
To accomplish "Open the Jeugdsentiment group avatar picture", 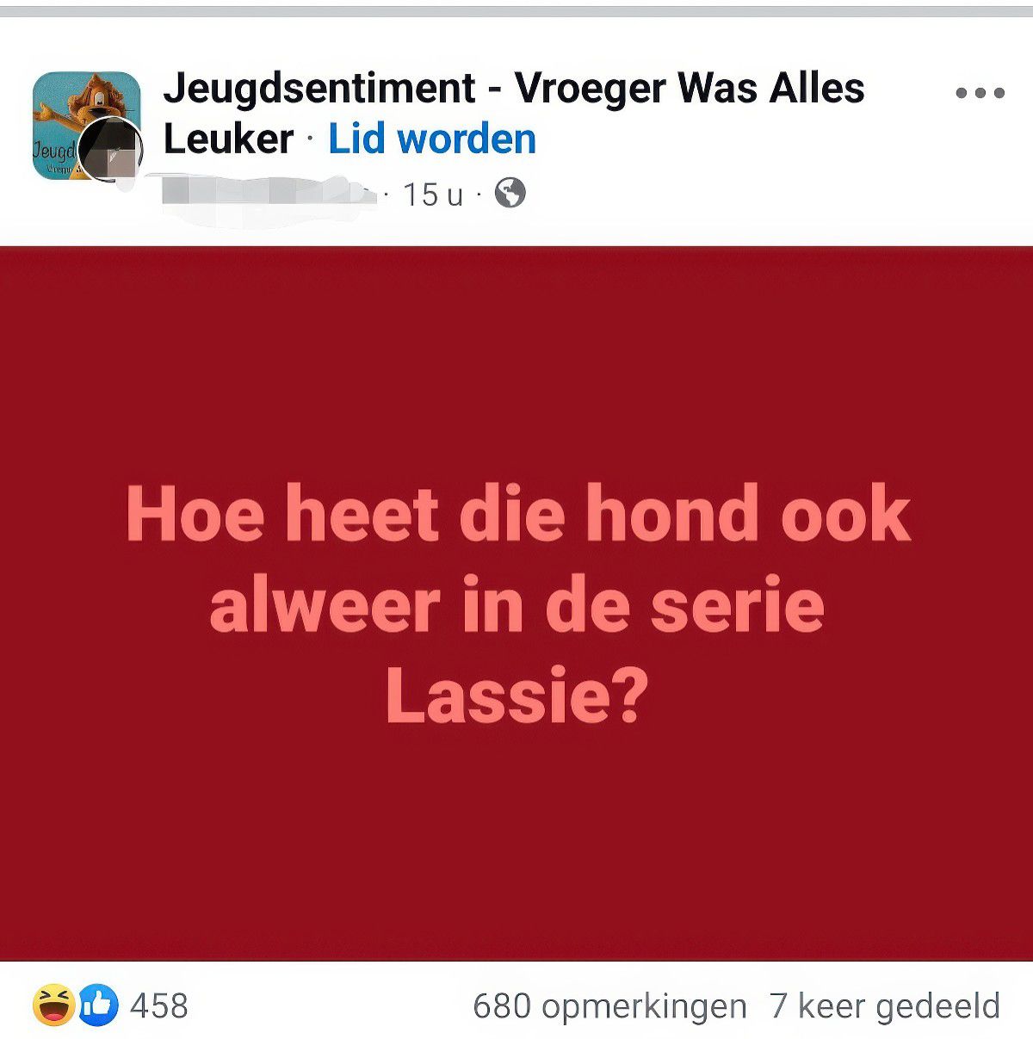I will (86, 123).
